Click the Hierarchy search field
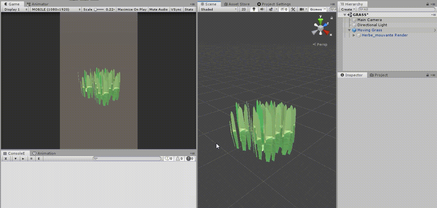This screenshot has width=437, height=208. (x=397, y=9)
